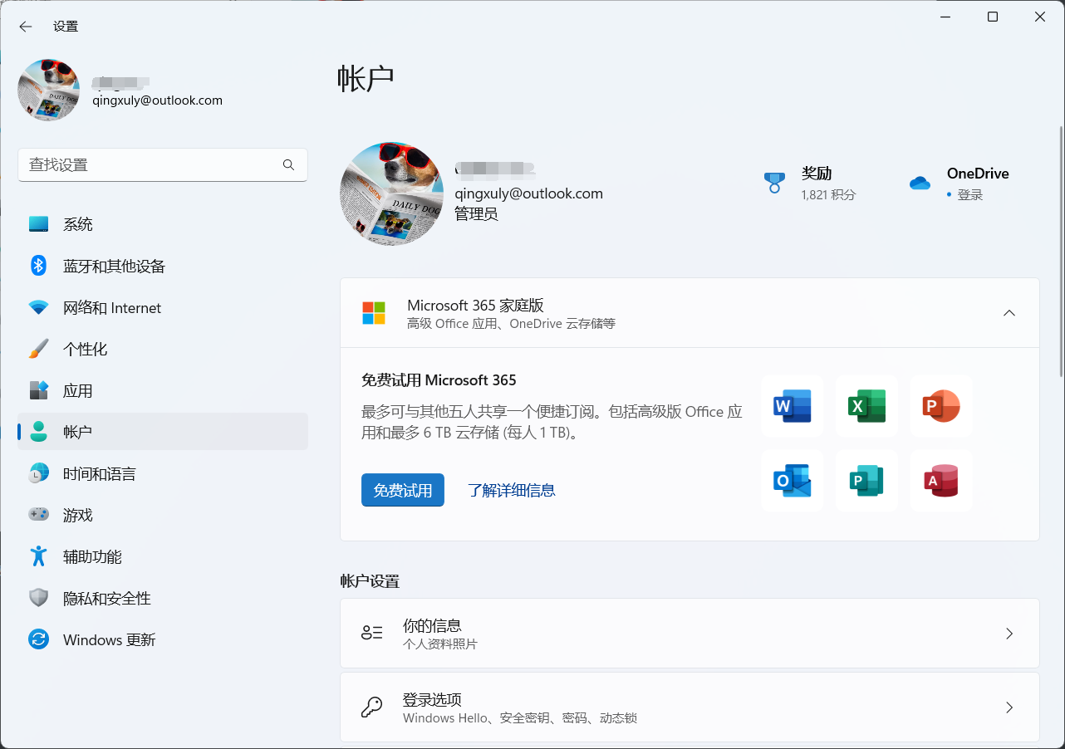Viewport: 1065px width, 749px height.
Task: Open 个性化 settings category
Action: (163, 350)
